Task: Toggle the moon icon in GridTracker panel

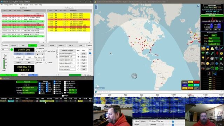Action: 212,58
